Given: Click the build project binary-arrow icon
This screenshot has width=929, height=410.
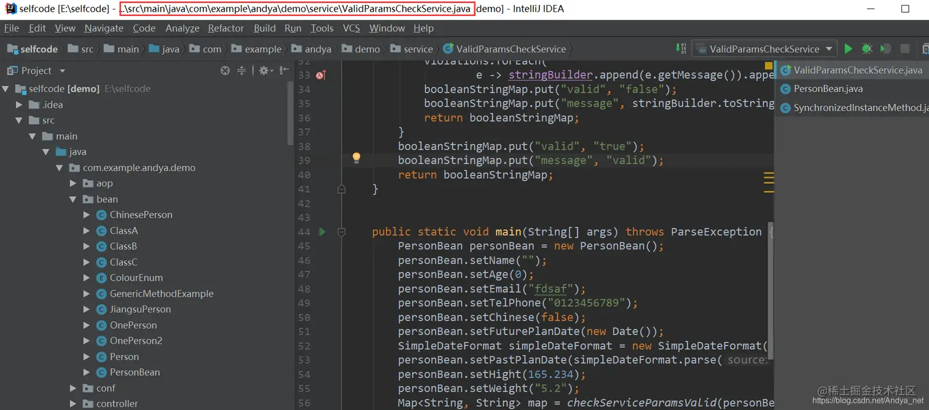Looking at the screenshot, I should coord(681,49).
